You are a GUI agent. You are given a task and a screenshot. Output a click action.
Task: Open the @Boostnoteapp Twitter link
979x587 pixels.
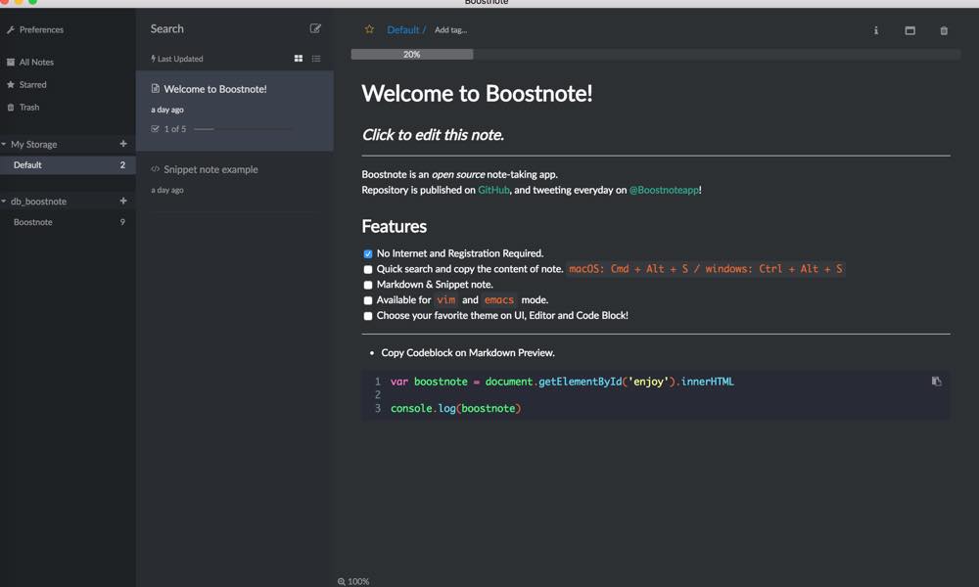point(664,190)
